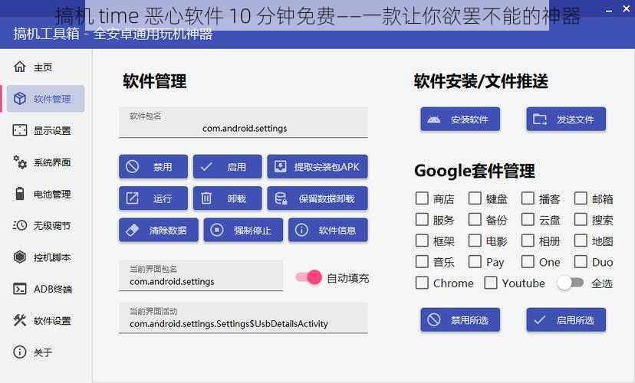Click the gears icon for 系统界面

click(x=19, y=162)
